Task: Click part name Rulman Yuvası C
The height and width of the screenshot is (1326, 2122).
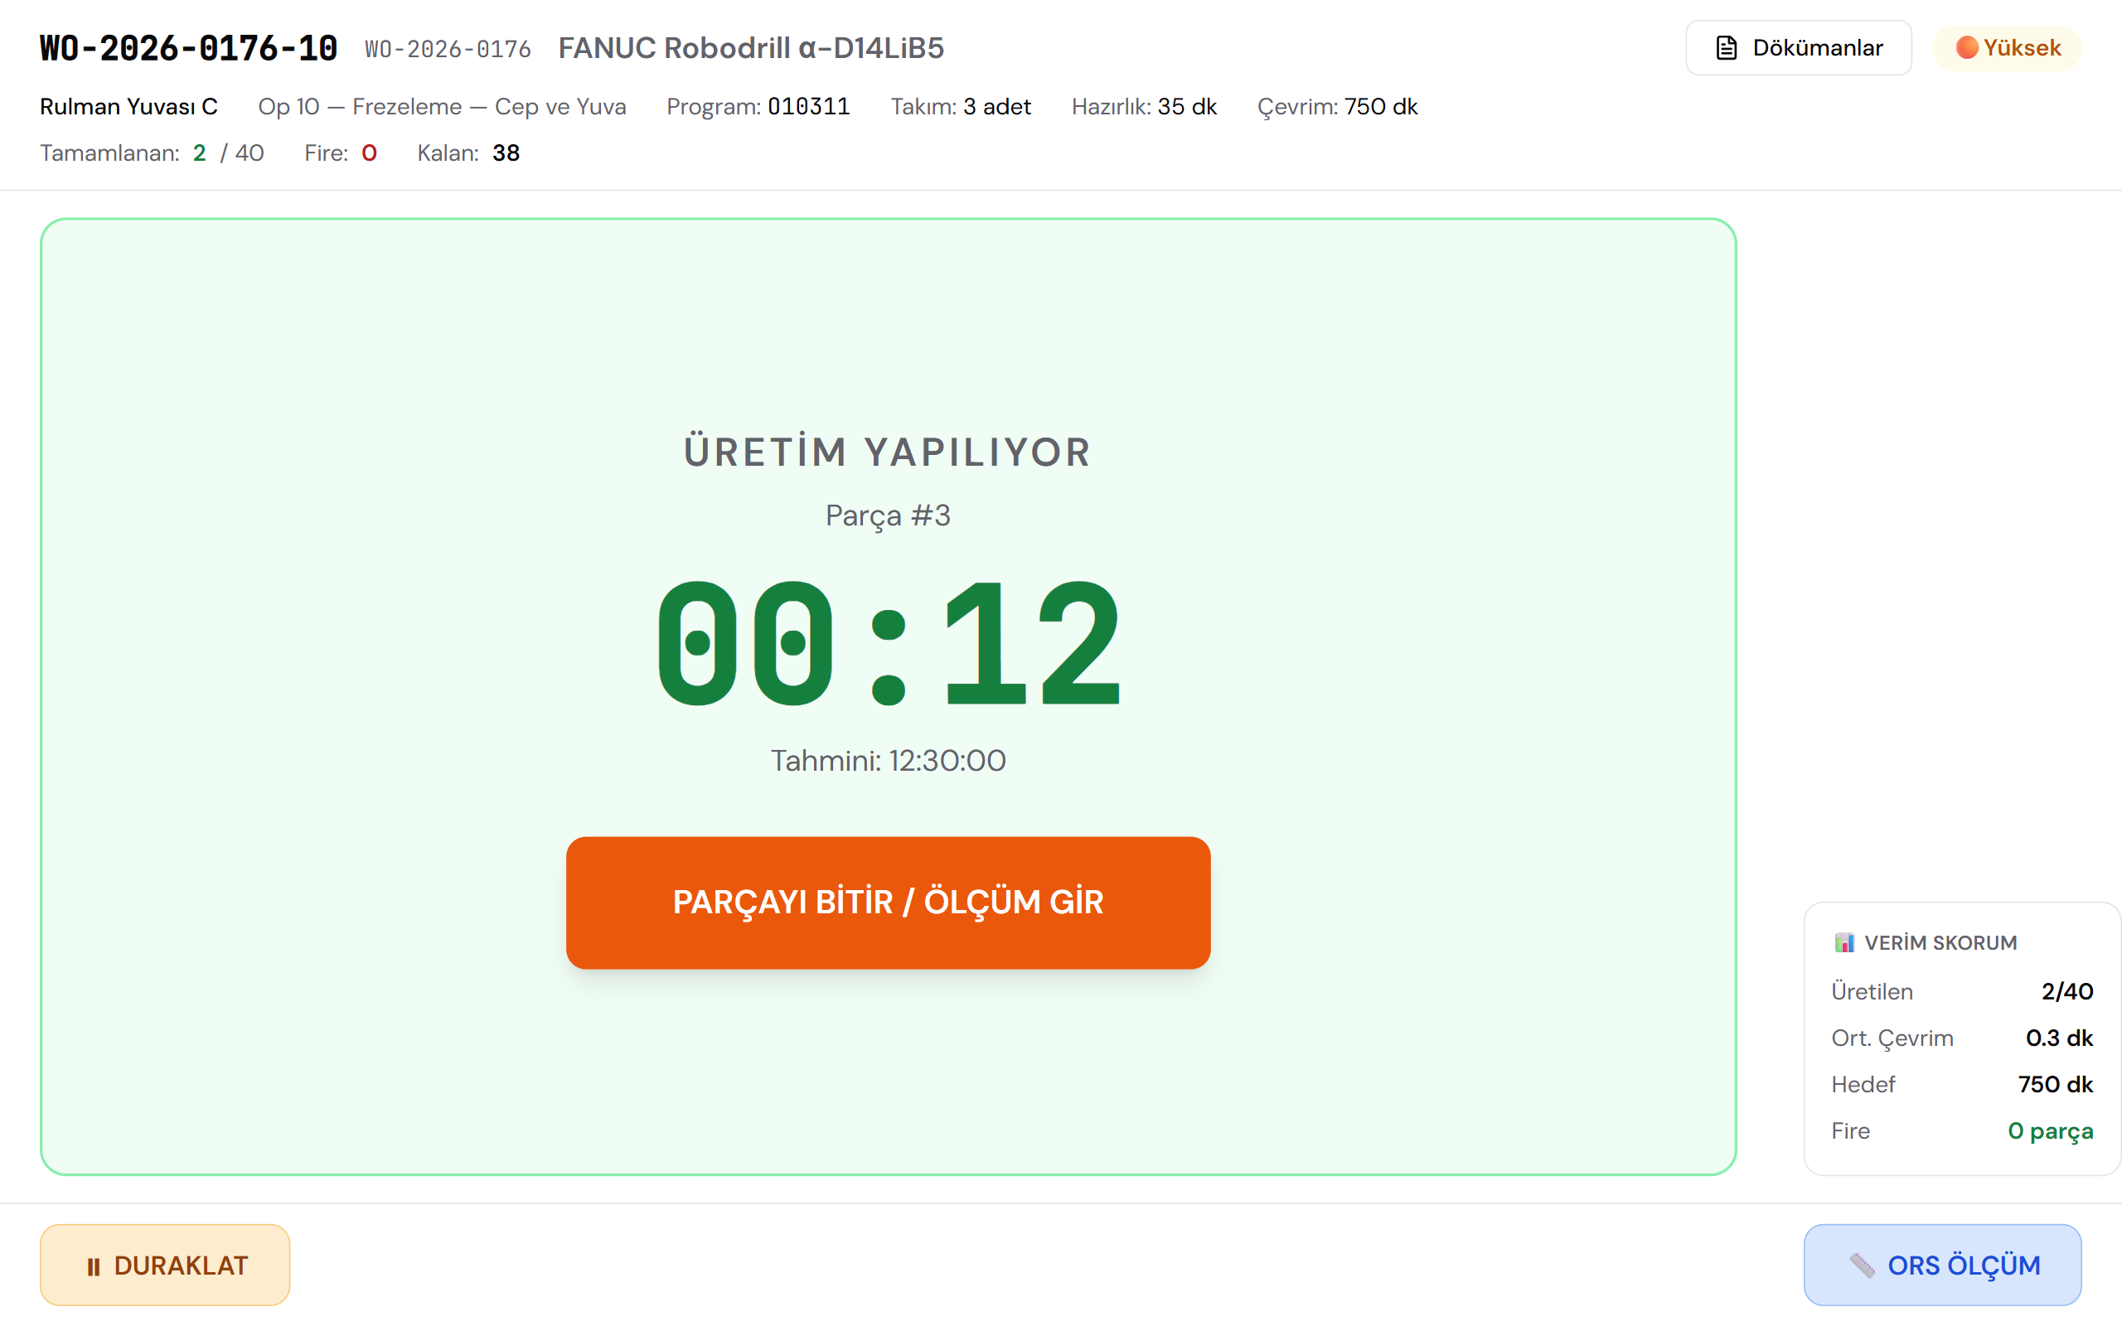Action: [x=129, y=106]
